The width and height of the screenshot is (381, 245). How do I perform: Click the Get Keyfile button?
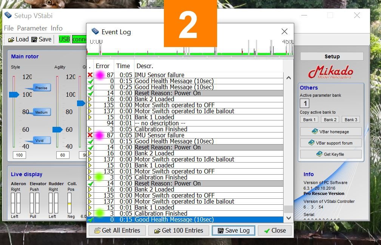pyautogui.click(x=331, y=154)
